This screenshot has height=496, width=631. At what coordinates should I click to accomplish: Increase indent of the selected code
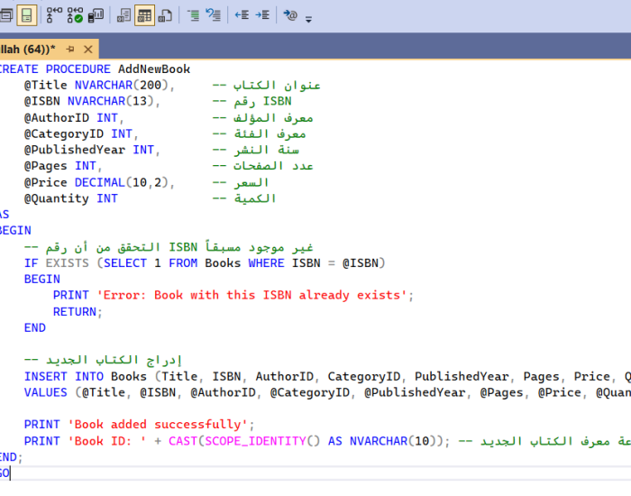pos(262,15)
